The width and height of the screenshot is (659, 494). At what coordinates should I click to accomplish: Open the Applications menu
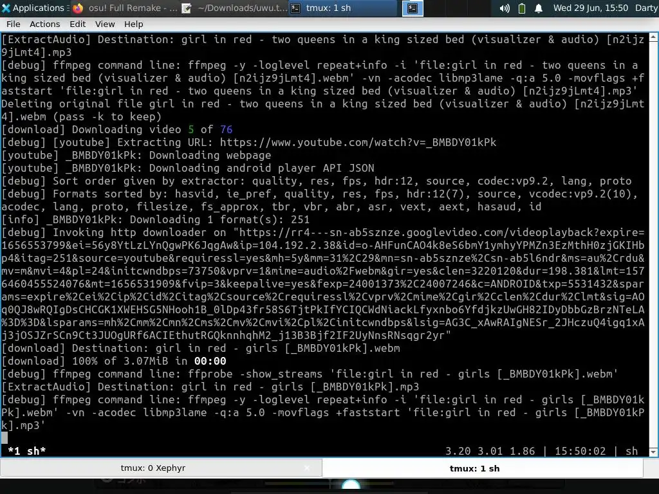tap(35, 8)
